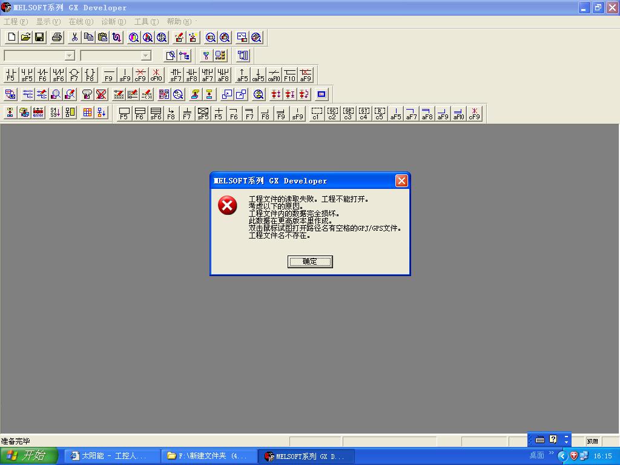Open the 工具(T) menu

point(146,22)
